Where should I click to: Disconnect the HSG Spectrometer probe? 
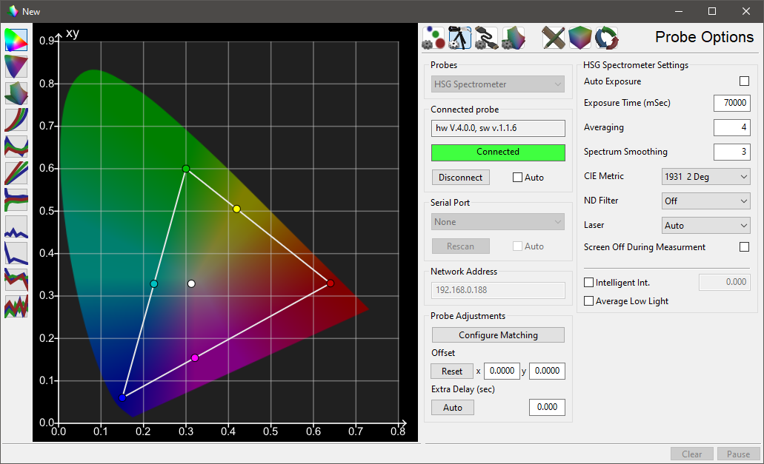[460, 177]
